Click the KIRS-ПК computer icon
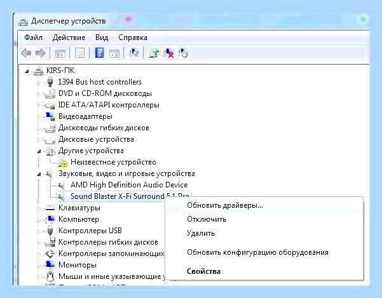The height and width of the screenshot is (298, 382). (x=38, y=71)
